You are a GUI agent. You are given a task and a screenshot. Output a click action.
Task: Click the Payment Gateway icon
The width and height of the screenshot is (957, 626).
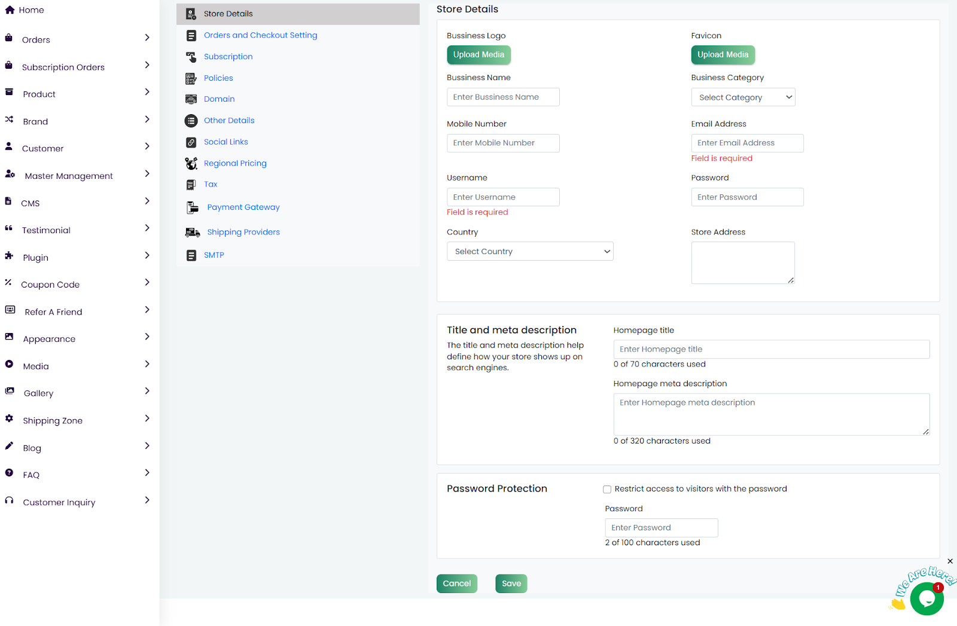pos(192,207)
